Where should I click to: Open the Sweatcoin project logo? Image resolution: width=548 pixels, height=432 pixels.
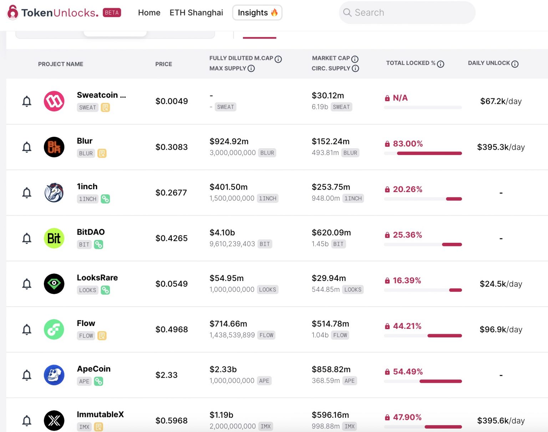click(x=54, y=101)
